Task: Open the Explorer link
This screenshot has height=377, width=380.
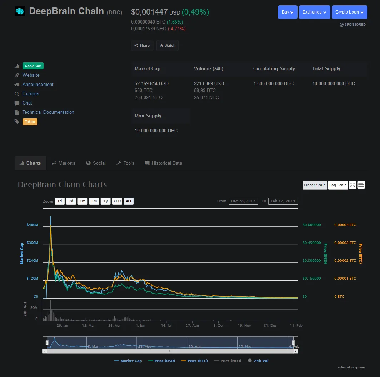Action: coord(31,94)
